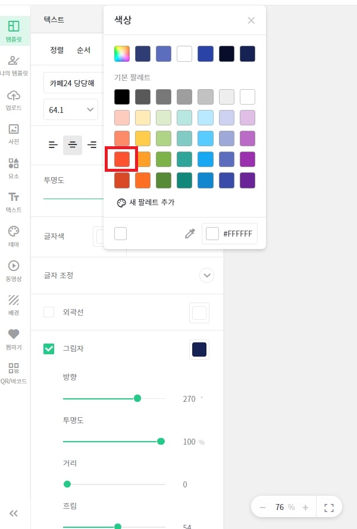Viewport: 357px width, 529px height.
Task: Open the rainbow custom color picker
Action: click(x=122, y=53)
